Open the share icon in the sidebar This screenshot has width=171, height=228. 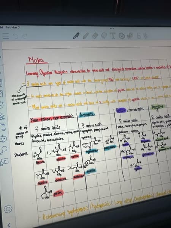[x=2, y=116]
